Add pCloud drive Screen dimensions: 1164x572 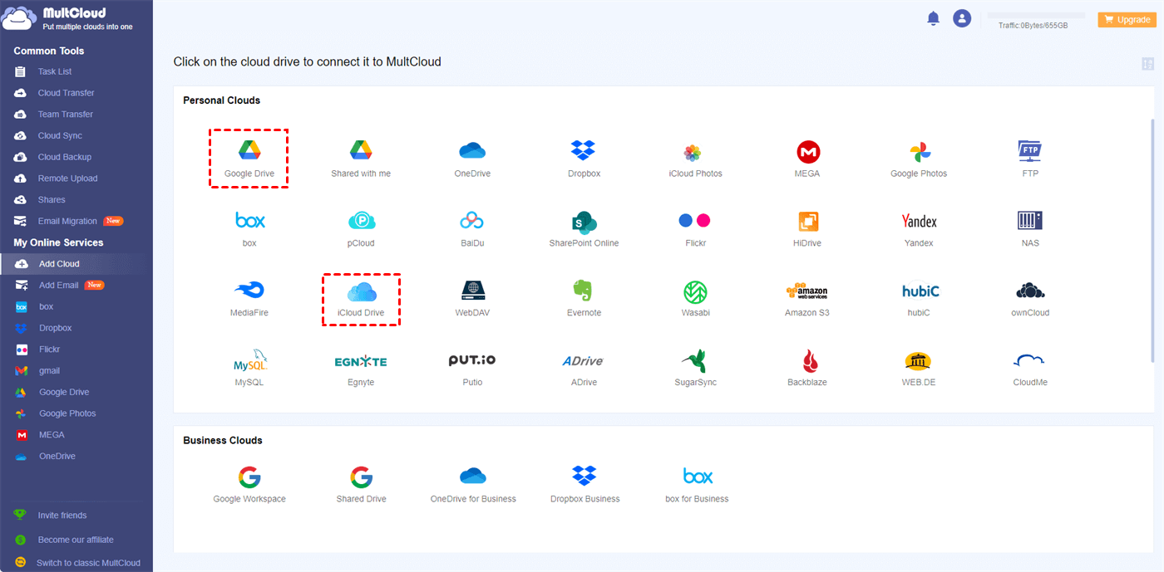click(x=361, y=227)
